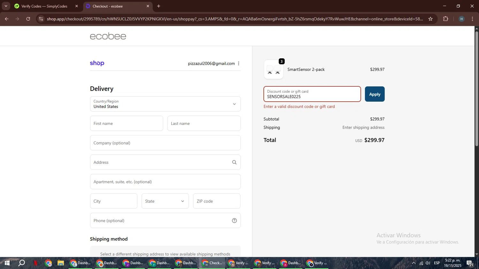Open the network Wi-Fi tray icon

pos(421,263)
